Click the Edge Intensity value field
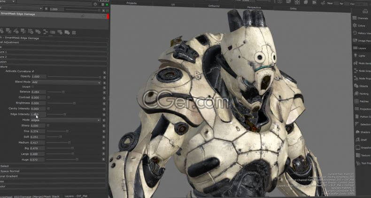Viewport: 371px width, 198px height. click(39, 114)
